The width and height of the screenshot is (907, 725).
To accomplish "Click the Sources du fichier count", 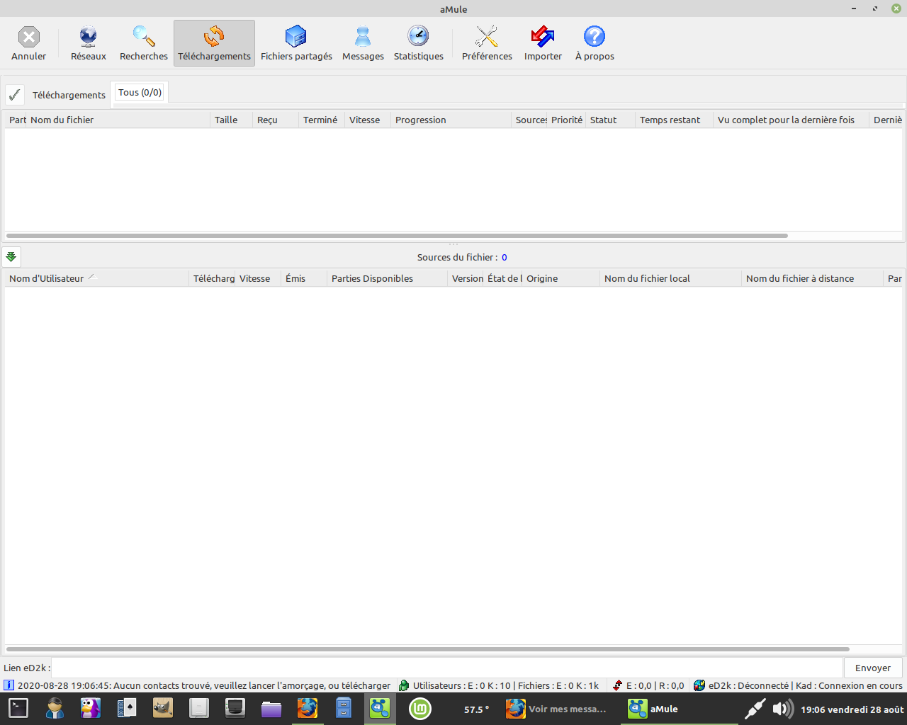I will click(x=505, y=257).
